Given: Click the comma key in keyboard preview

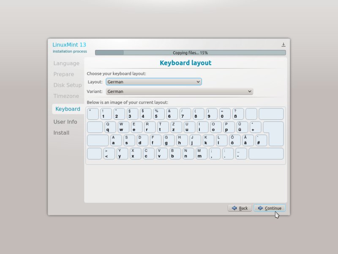Looking at the screenshot, I should (215, 154).
